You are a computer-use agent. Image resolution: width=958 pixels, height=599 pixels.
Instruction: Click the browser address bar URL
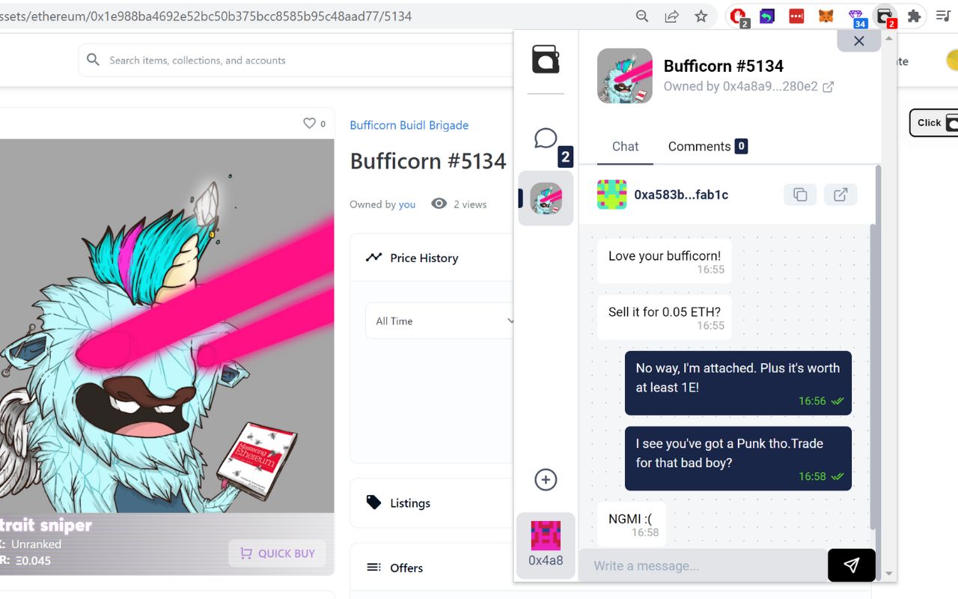click(206, 16)
